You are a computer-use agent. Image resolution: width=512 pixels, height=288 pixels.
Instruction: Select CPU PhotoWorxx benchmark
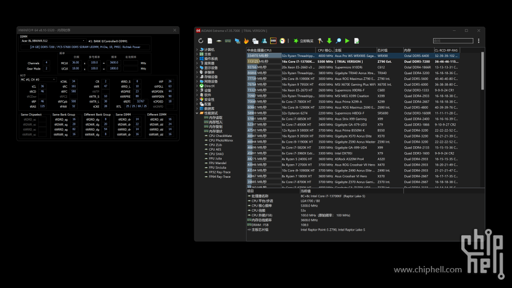pos(220,141)
